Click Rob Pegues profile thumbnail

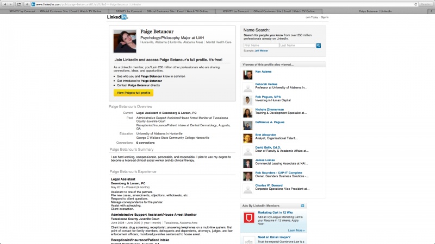[248, 100]
